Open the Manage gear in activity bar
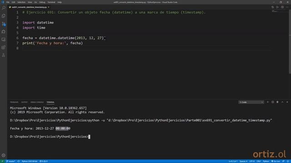The width and height of the screenshot is (291, 163). point(4,155)
